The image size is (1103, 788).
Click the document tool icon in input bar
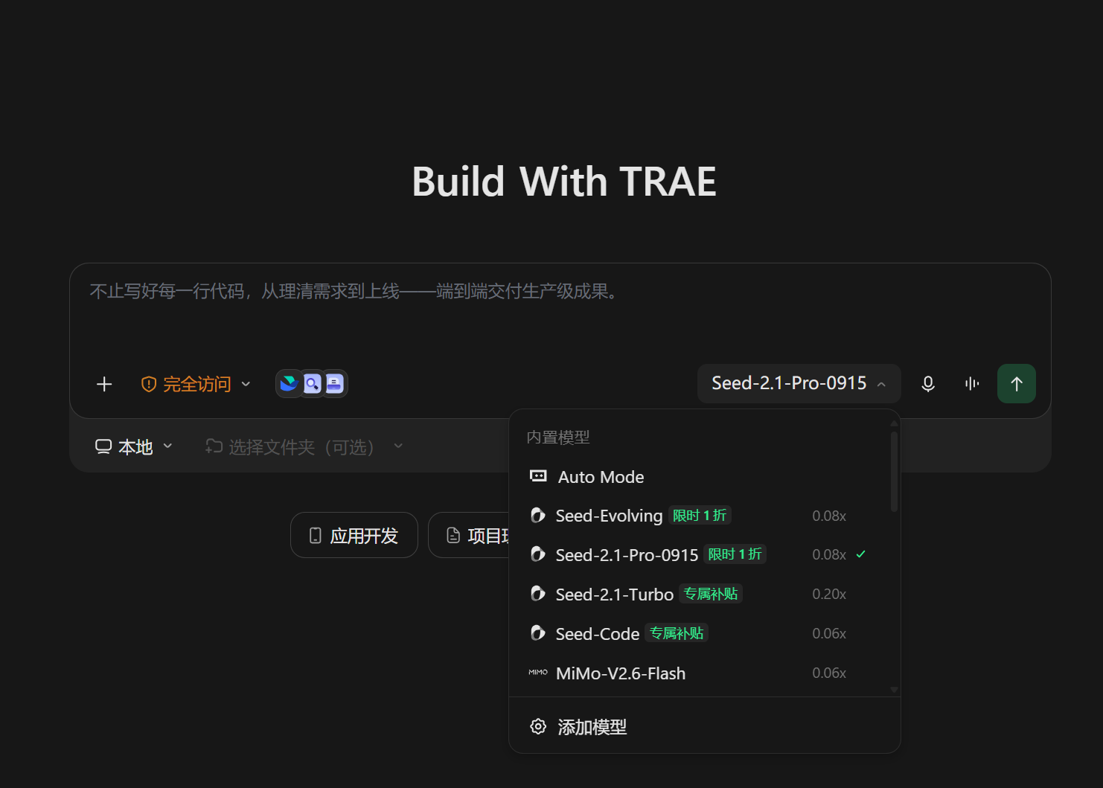[335, 384]
